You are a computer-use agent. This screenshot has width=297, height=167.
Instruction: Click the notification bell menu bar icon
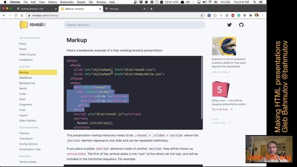pyautogui.click(x=182, y=2)
